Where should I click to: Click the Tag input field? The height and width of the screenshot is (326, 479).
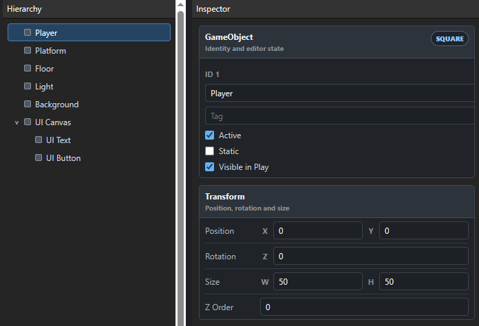pos(340,116)
